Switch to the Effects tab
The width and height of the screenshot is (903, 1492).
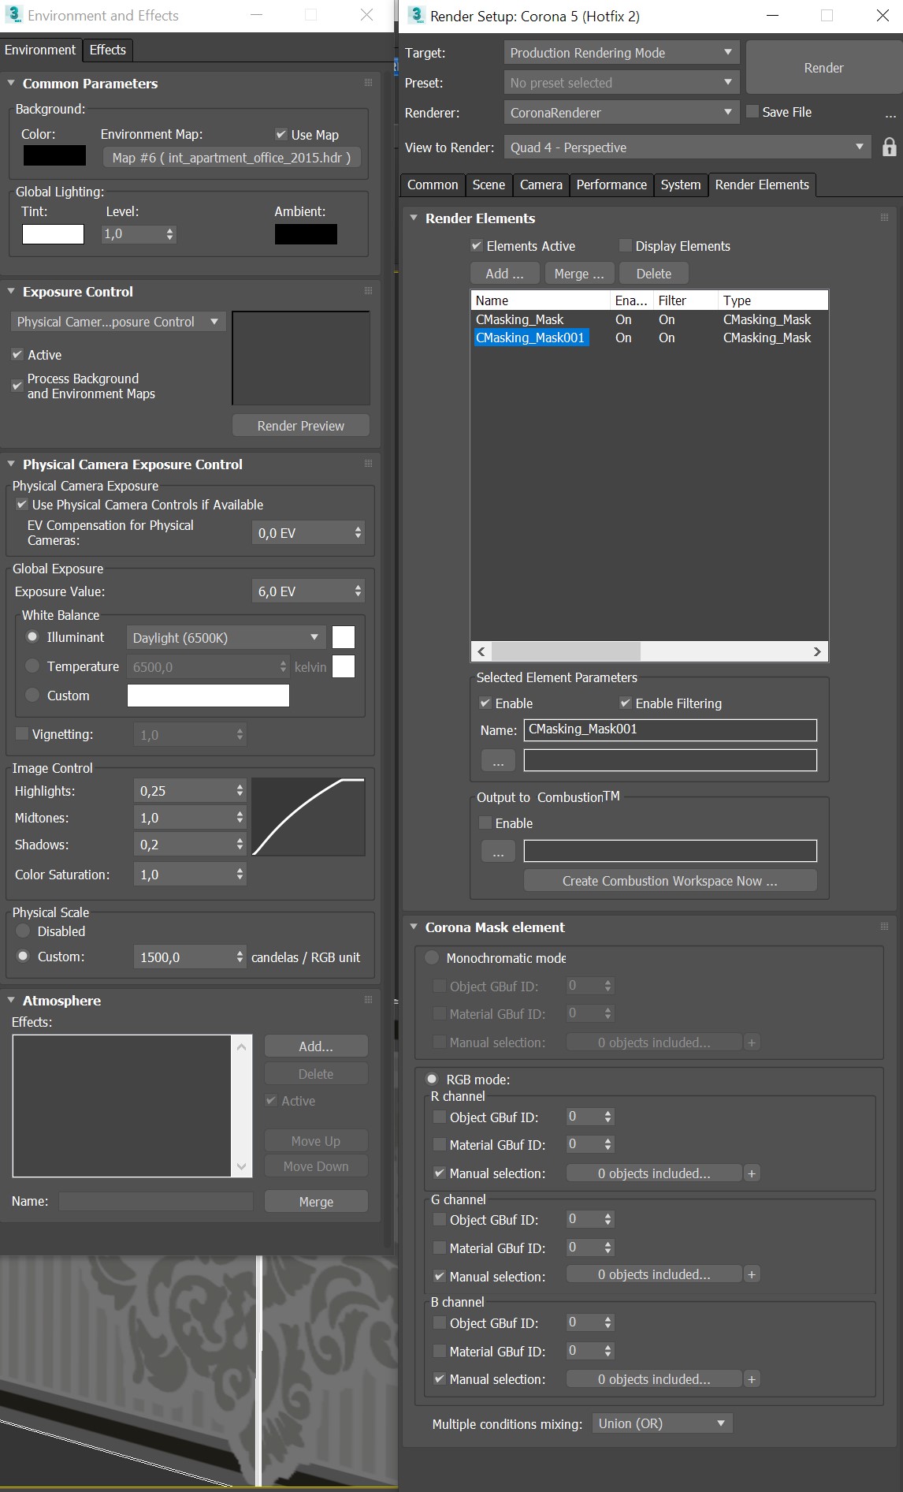(x=108, y=50)
